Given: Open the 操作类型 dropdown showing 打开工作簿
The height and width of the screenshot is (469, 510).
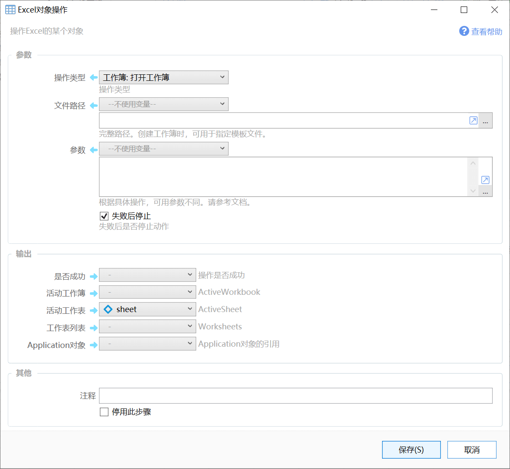Looking at the screenshot, I should 164,77.
